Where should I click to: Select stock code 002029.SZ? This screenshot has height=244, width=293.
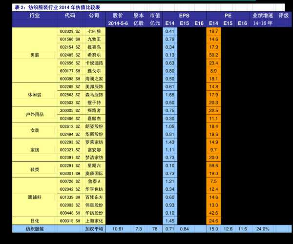pyautogui.click(x=70, y=31)
